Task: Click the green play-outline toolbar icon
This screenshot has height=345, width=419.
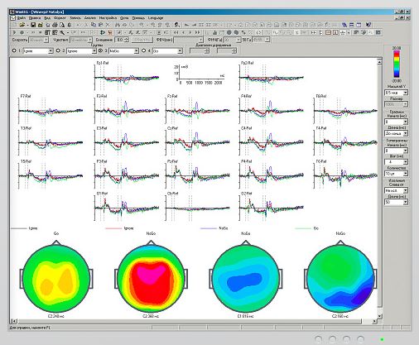Action: (x=103, y=32)
